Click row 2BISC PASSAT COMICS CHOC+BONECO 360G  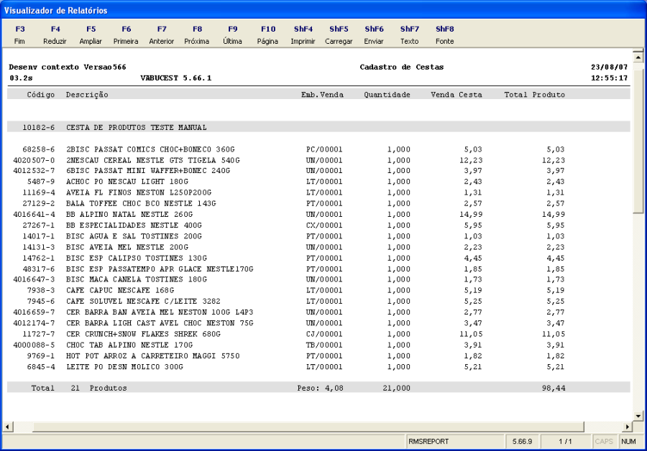coord(289,149)
